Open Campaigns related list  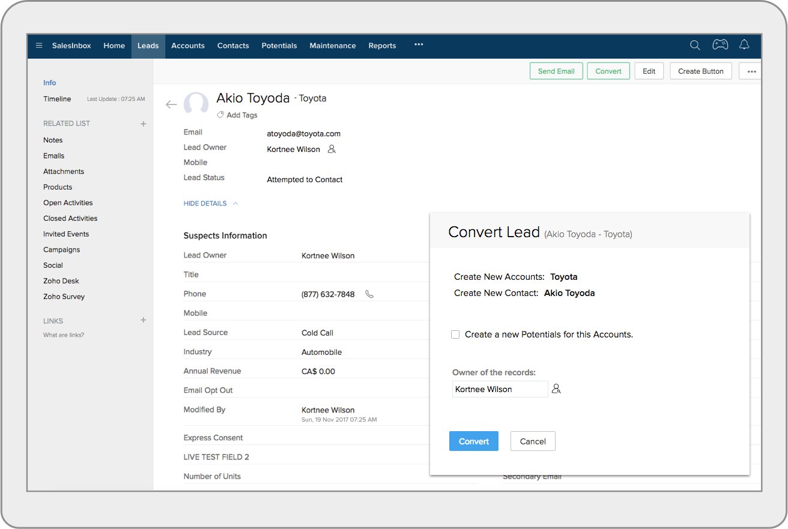(62, 249)
